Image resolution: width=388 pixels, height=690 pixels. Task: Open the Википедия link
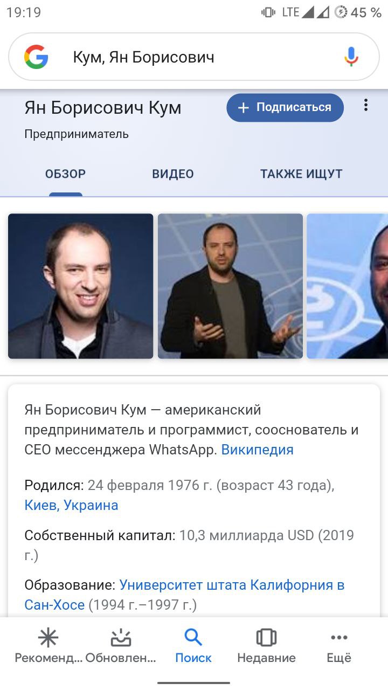click(x=258, y=450)
